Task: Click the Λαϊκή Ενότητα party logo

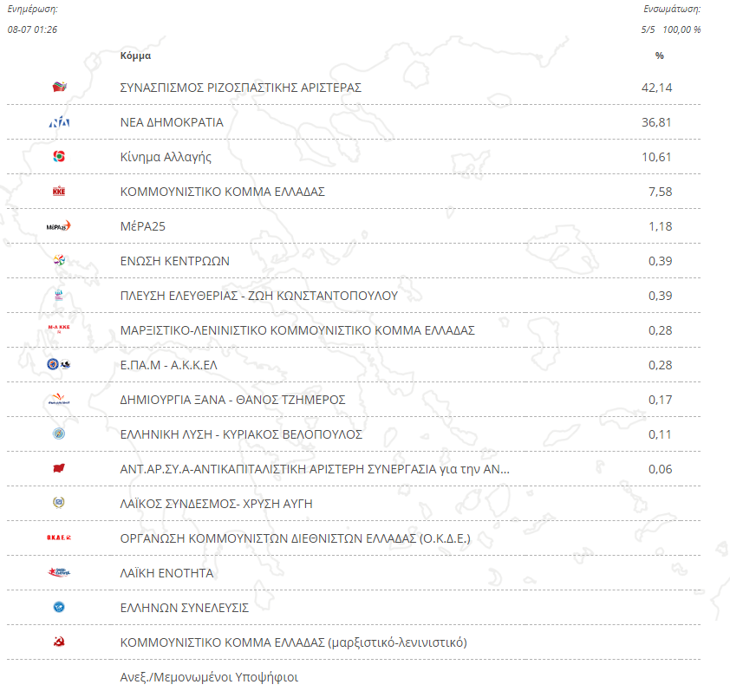Action: (59, 573)
